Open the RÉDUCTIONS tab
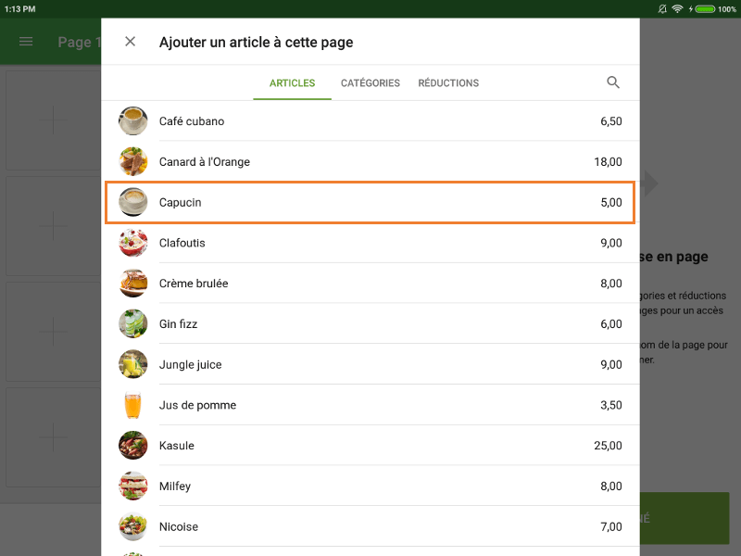 [448, 82]
